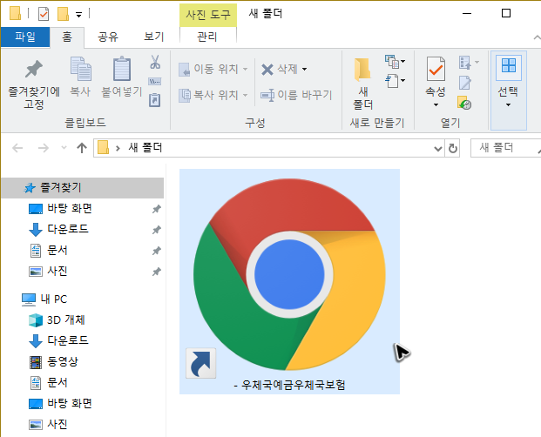Go up one folder level
This screenshot has width=541, height=437.
pyautogui.click(x=82, y=148)
